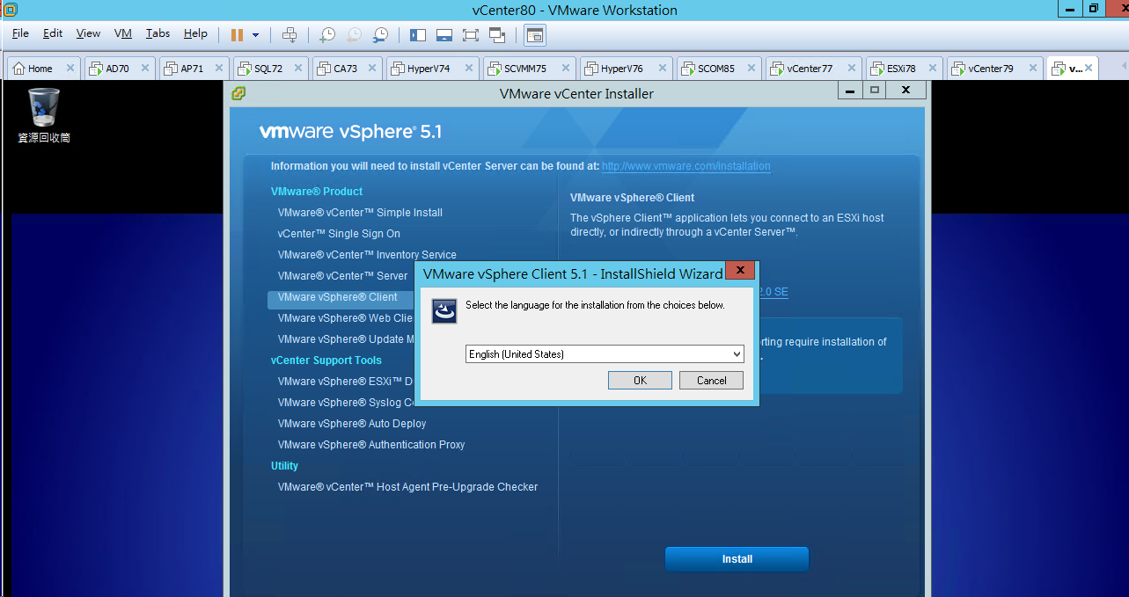Close the SQL72 tab
This screenshot has height=597, width=1129.
click(x=298, y=69)
